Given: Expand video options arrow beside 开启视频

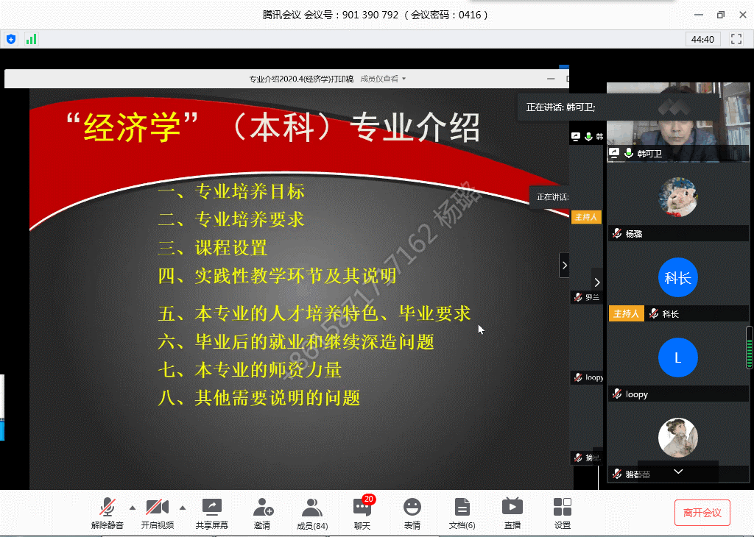Looking at the screenshot, I should click(x=183, y=508).
